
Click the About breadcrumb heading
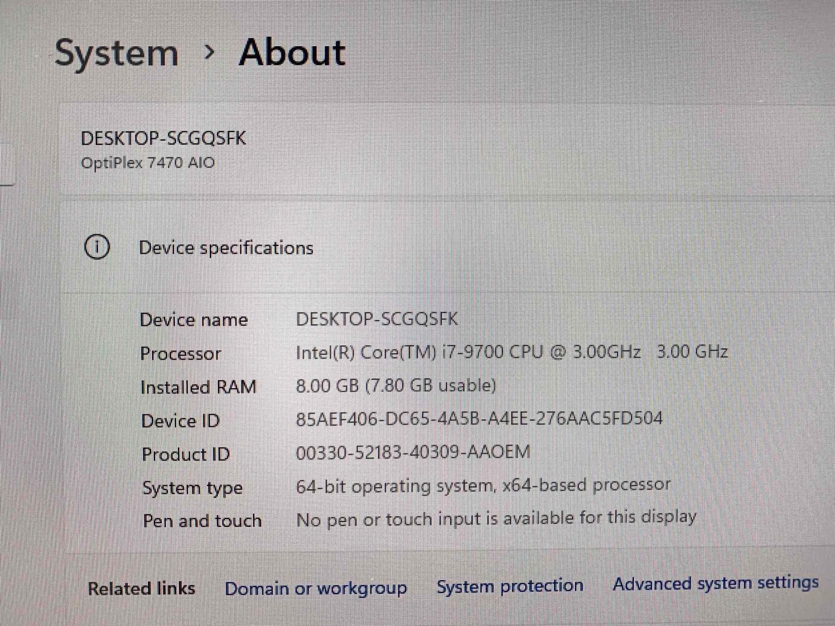pos(292,53)
